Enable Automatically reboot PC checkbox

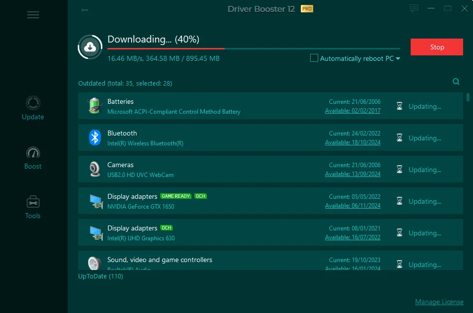coord(314,58)
